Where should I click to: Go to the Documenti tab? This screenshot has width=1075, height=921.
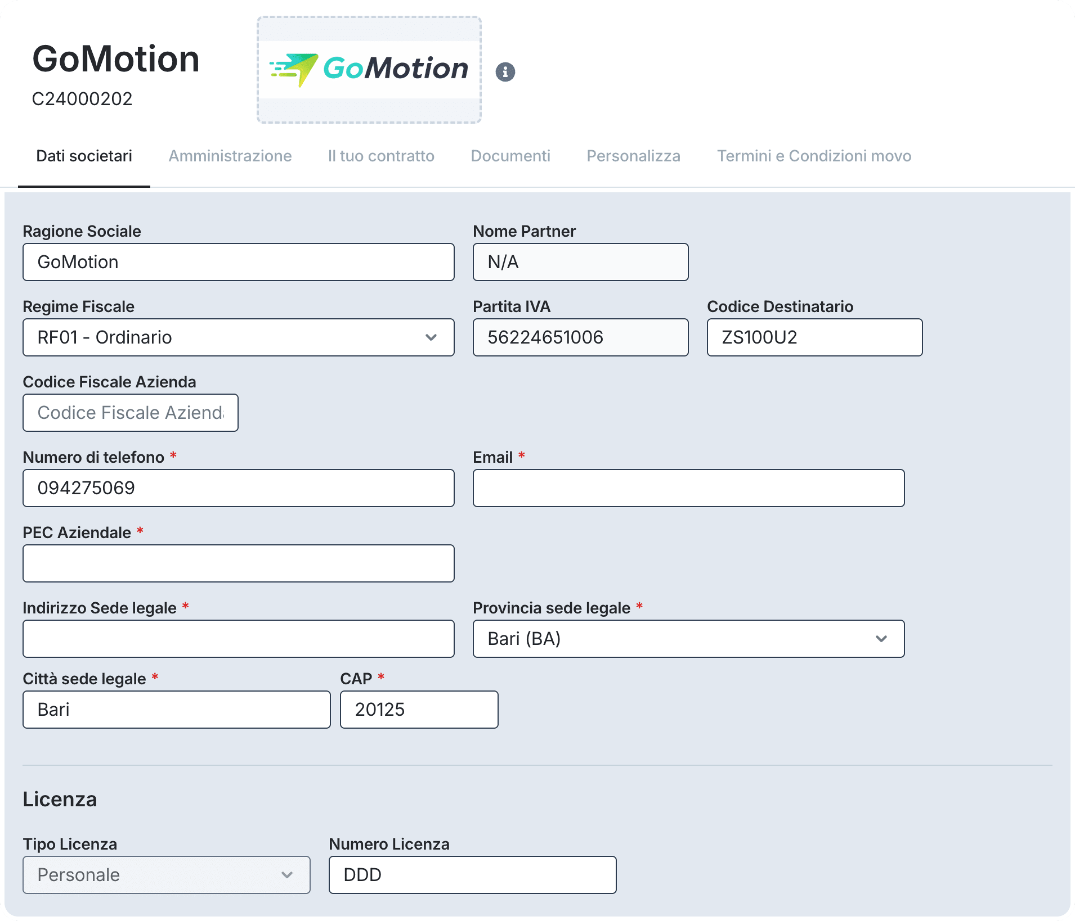point(510,156)
